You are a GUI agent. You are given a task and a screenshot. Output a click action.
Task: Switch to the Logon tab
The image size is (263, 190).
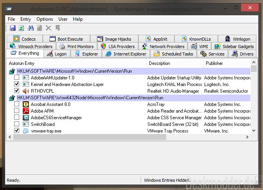[x=57, y=54]
